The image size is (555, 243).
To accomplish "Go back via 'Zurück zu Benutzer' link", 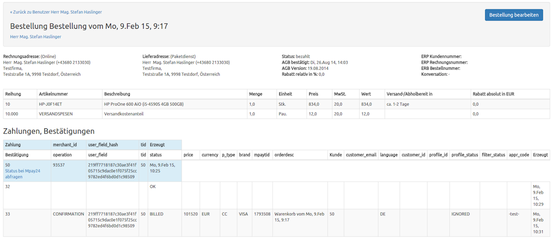I will (56, 12).
